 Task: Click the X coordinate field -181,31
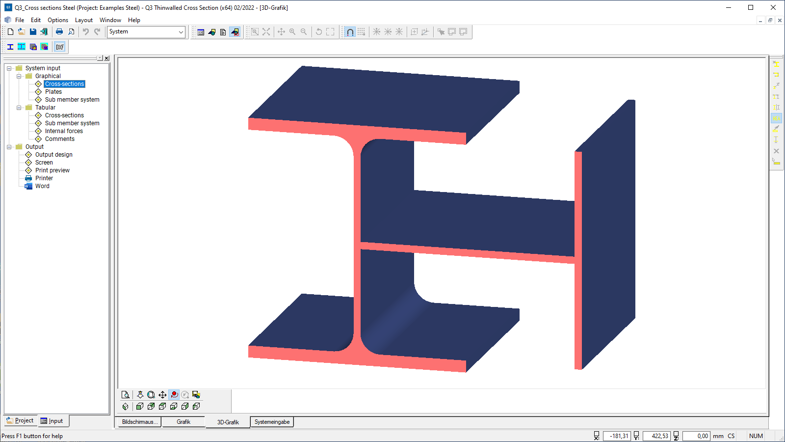[x=616, y=436]
